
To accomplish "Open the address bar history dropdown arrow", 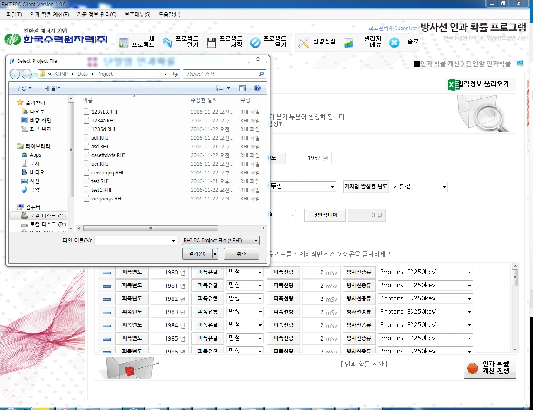I will [166, 74].
